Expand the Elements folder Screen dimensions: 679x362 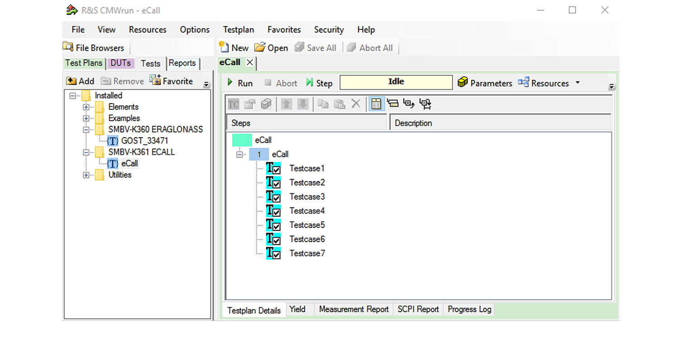[86, 107]
